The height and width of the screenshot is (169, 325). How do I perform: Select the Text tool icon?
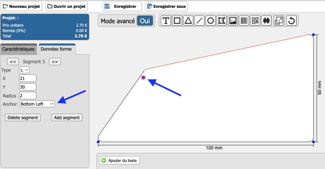(166, 21)
